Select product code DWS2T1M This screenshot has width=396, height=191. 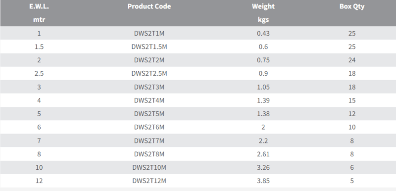pos(149,33)
